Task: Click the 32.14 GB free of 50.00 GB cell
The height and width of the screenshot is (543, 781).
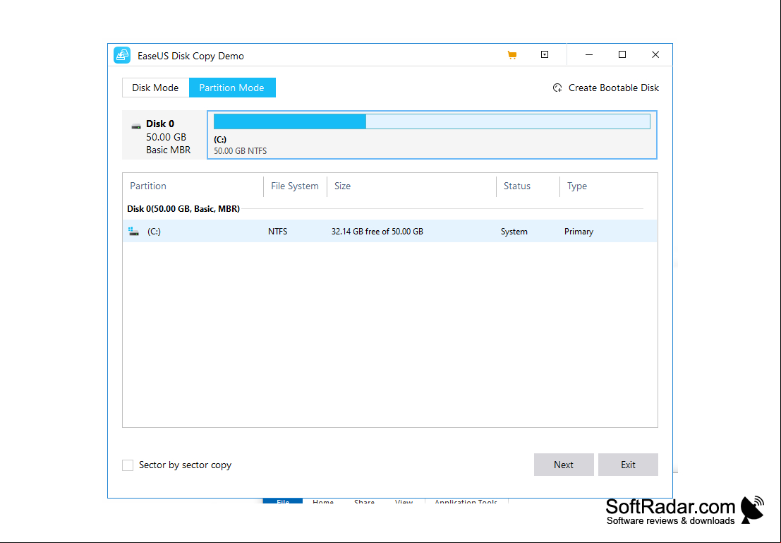Action: (x=377, y=232)
